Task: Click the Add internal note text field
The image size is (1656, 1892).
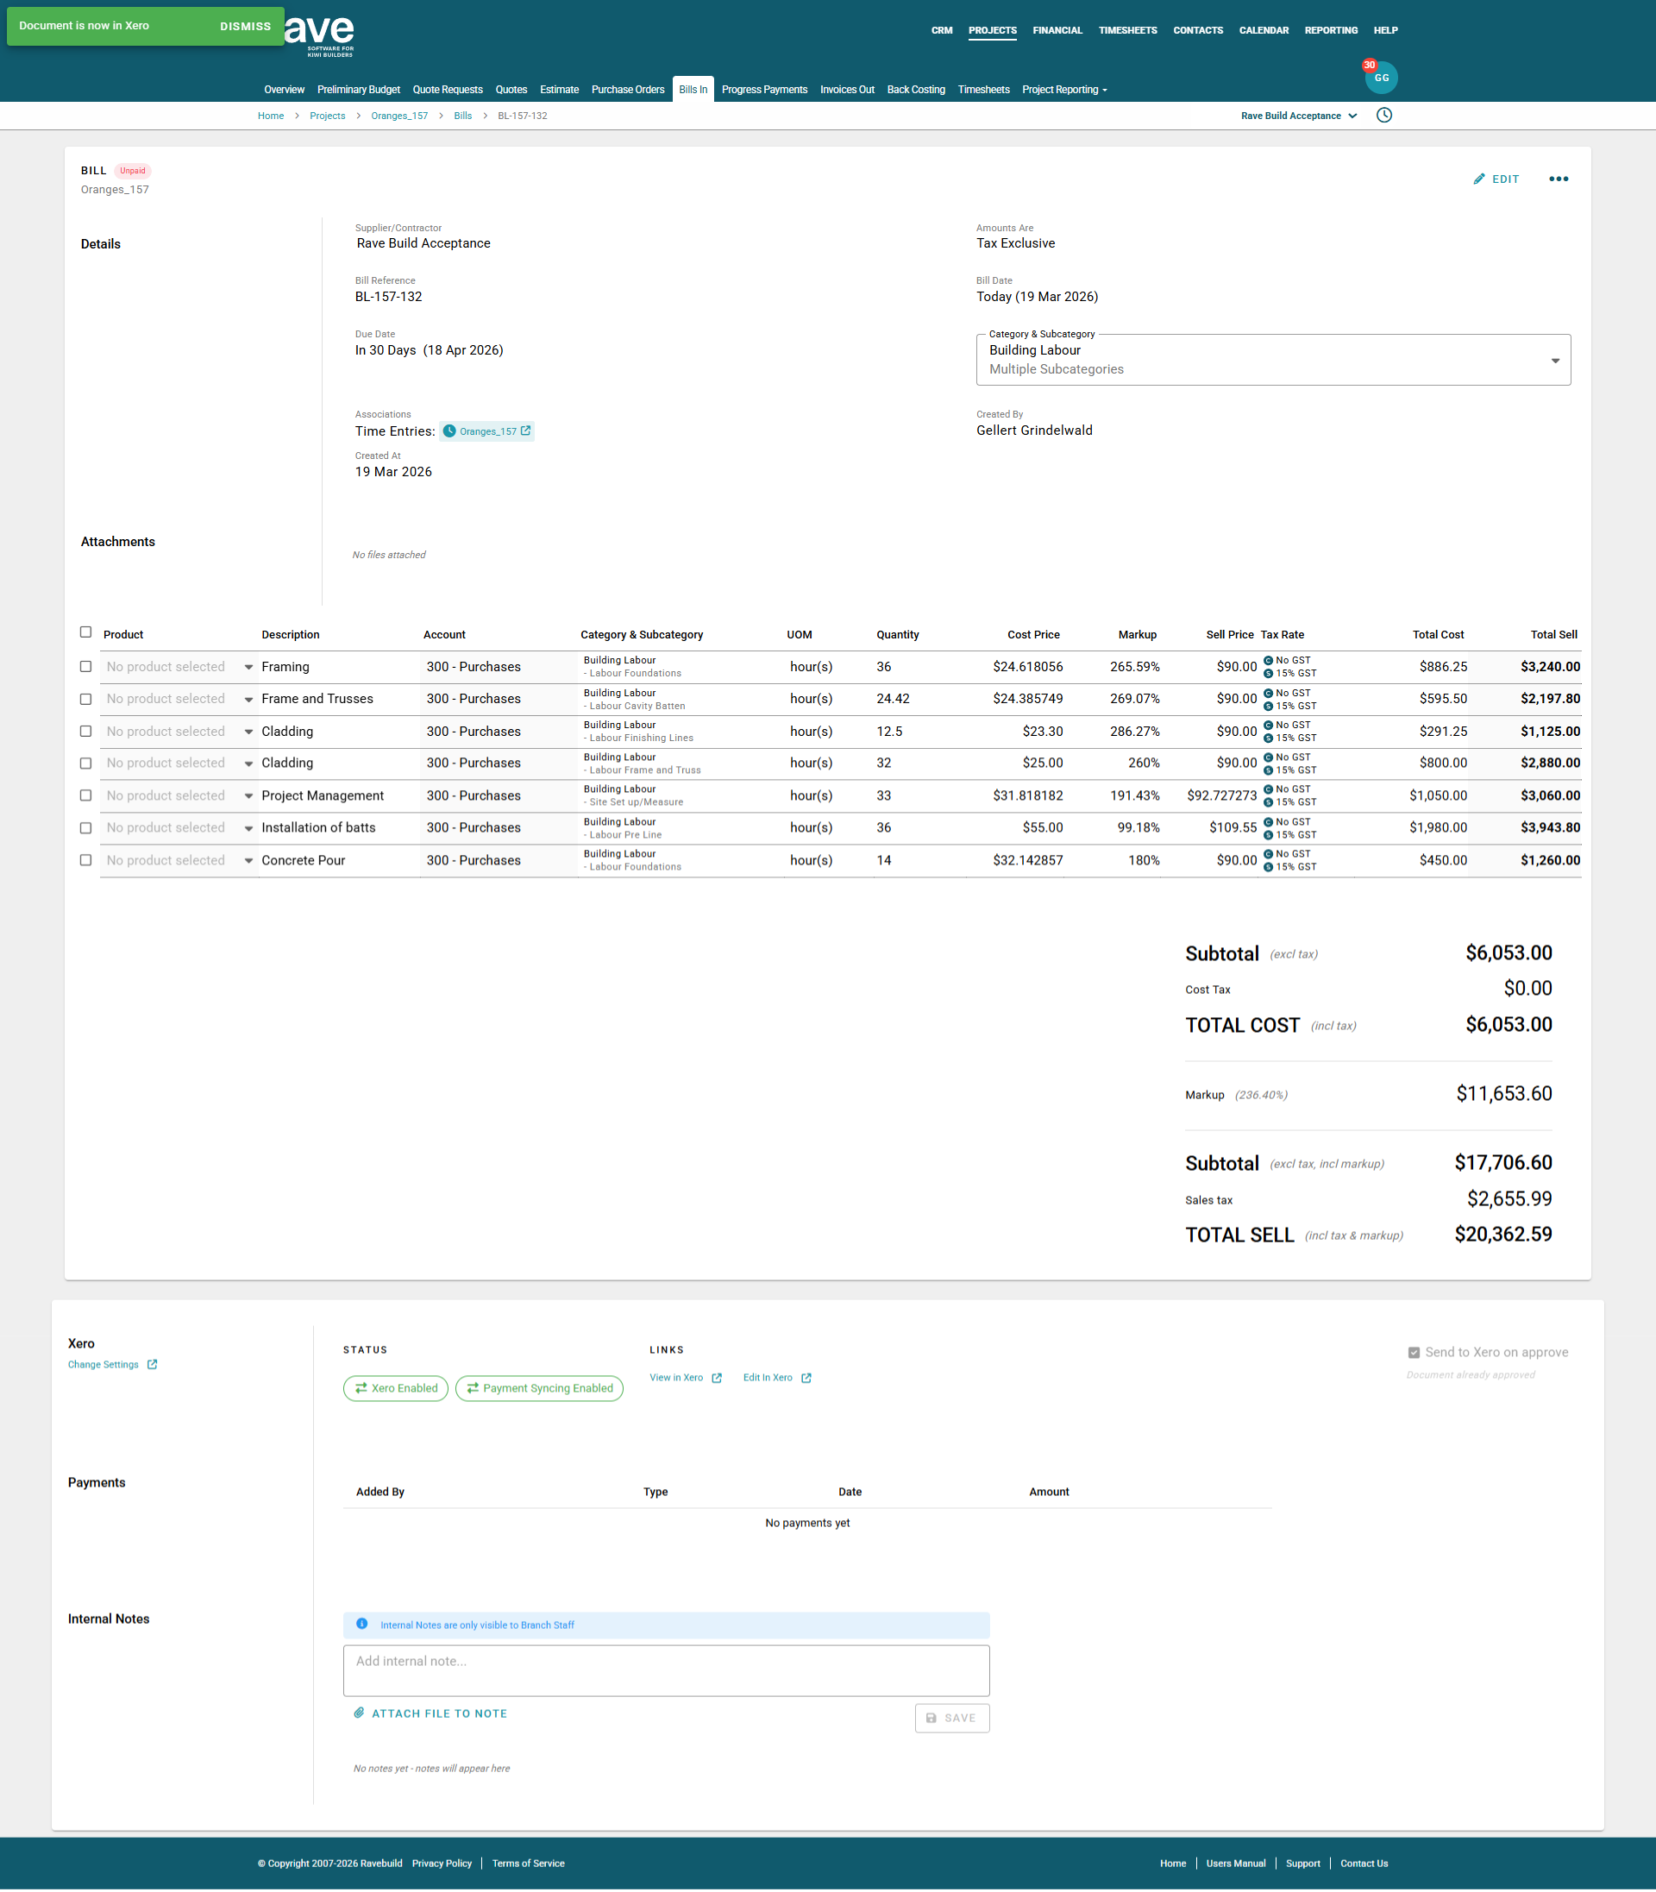Action: pos(665,1669)
